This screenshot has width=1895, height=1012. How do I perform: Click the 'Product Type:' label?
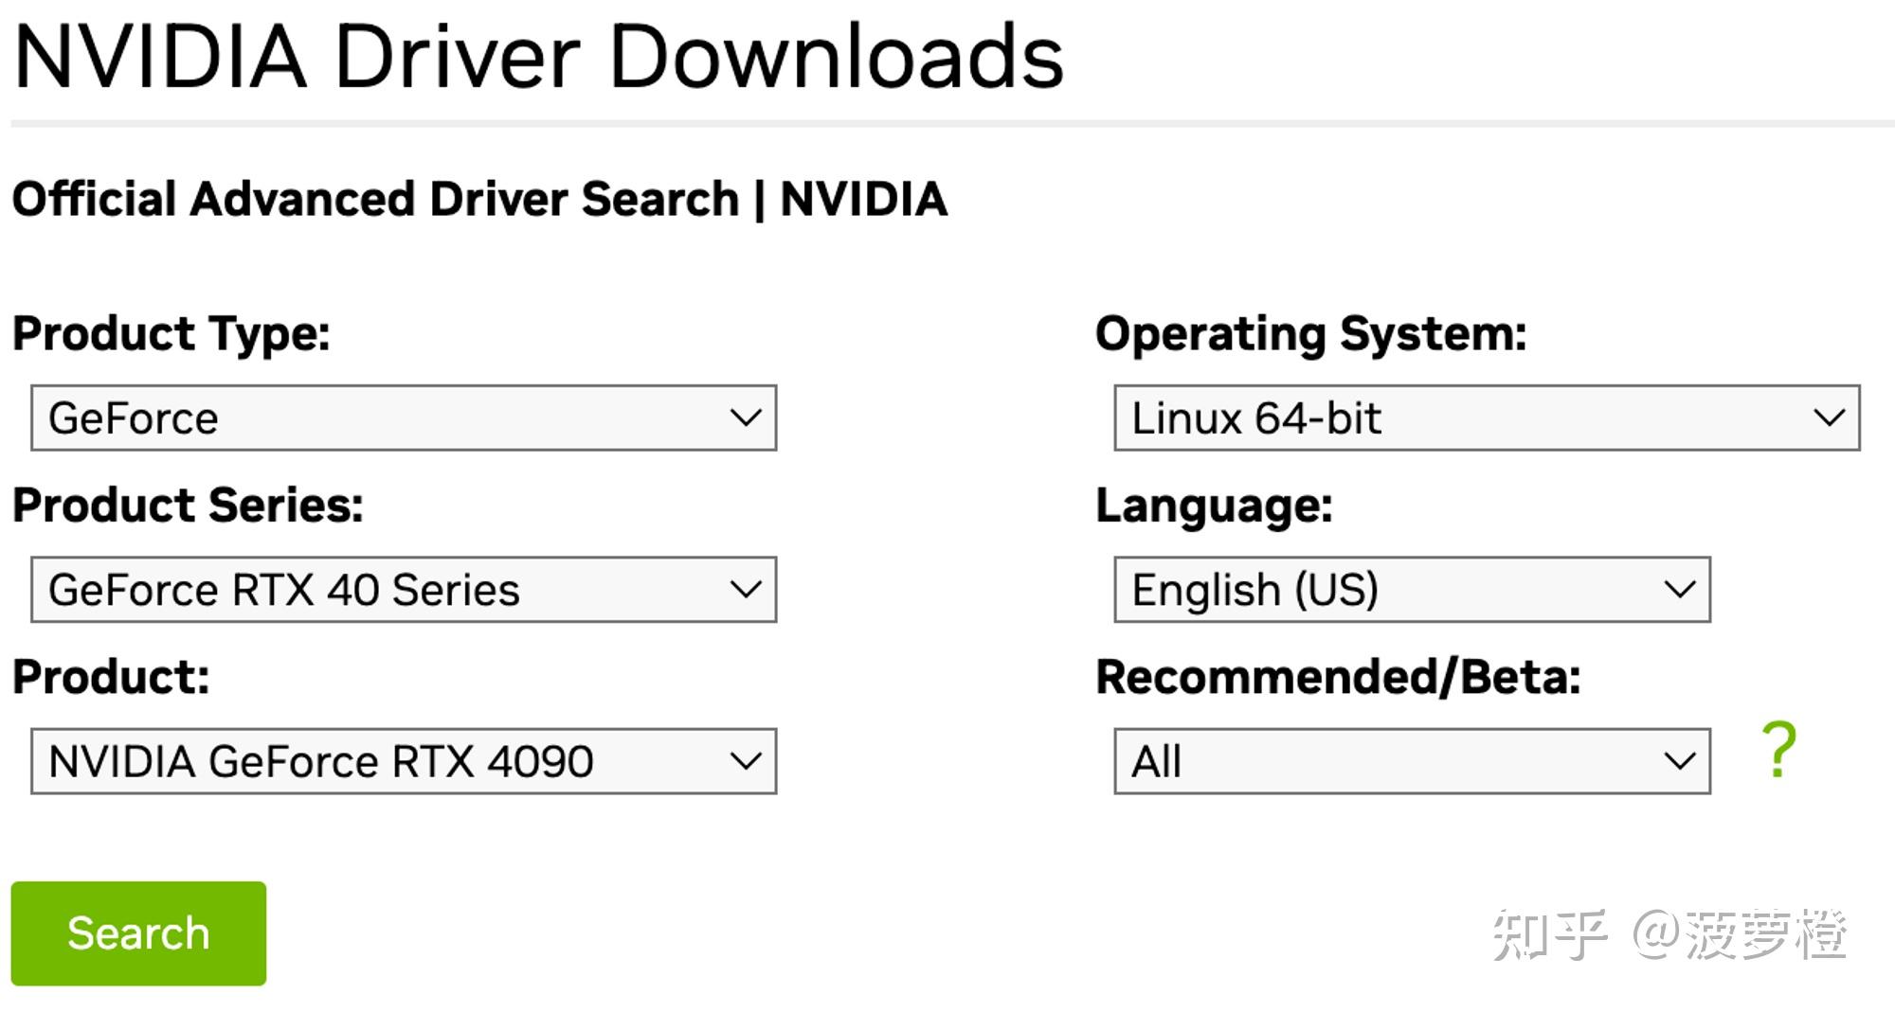point(171,335)
